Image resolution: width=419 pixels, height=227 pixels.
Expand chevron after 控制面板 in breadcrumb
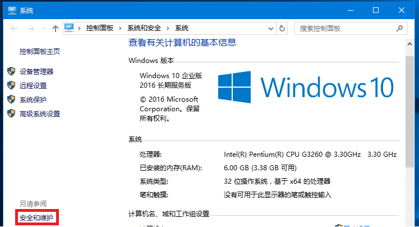coord(120,28)
